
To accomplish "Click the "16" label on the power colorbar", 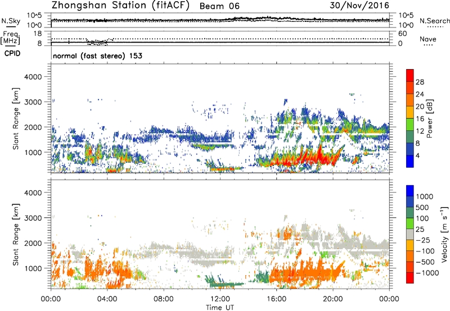I will click(420, 119).
